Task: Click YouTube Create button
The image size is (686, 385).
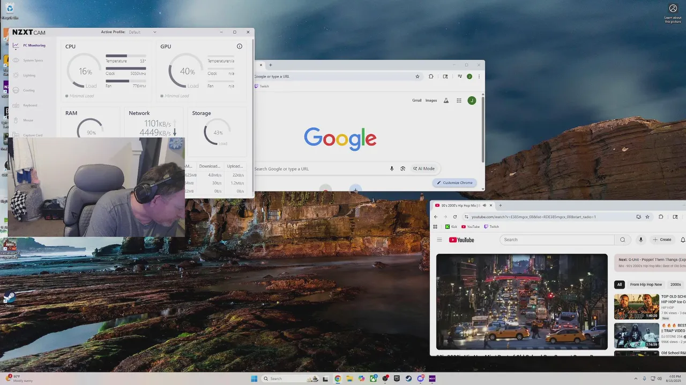Action: (x=662, y=240)
